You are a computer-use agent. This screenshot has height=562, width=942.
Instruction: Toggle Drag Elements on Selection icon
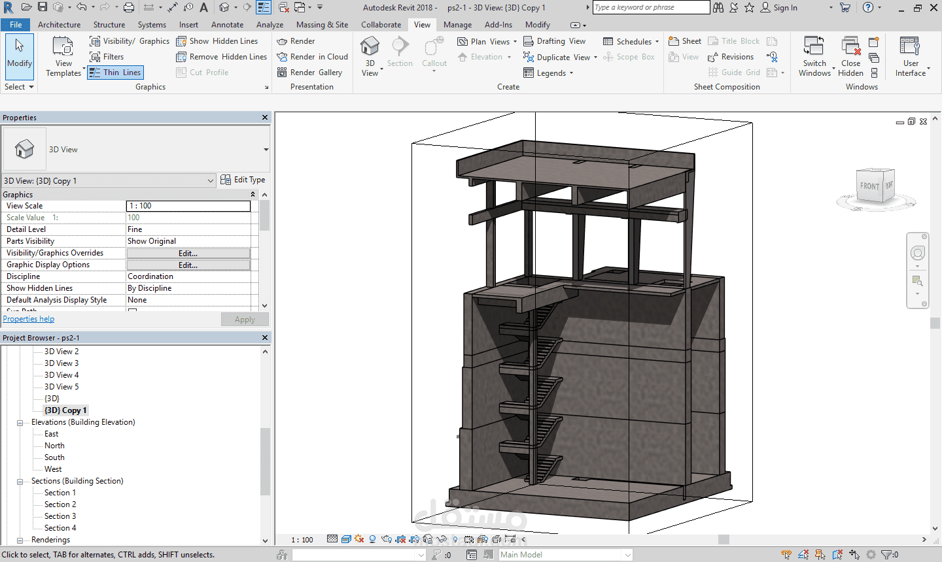(854, 555)
